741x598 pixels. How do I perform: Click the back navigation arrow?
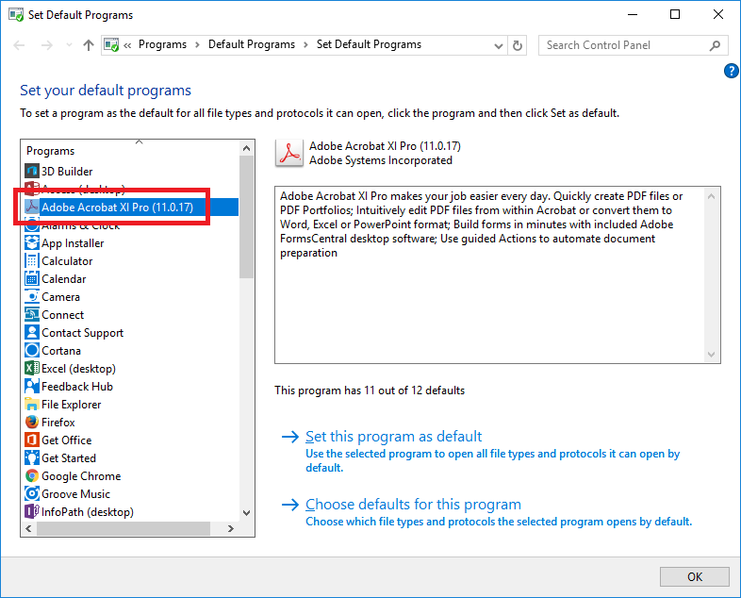[20, 45]
